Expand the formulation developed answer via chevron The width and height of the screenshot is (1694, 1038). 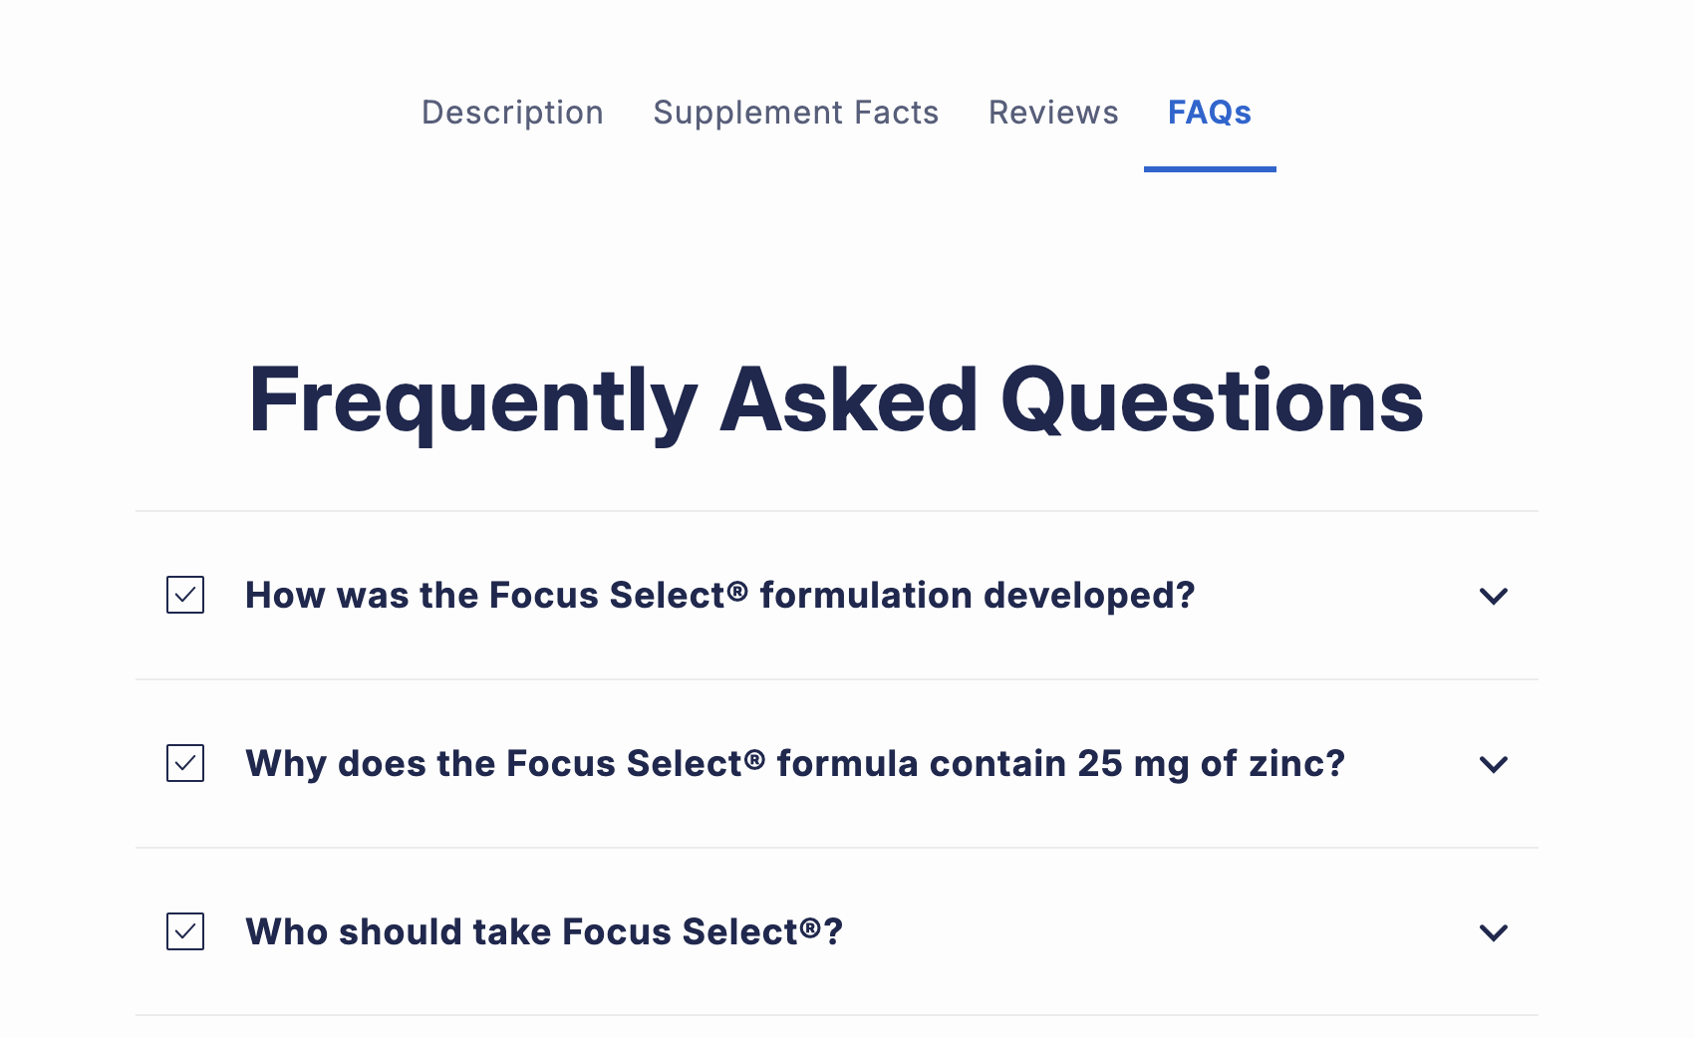click(1493, 596)
